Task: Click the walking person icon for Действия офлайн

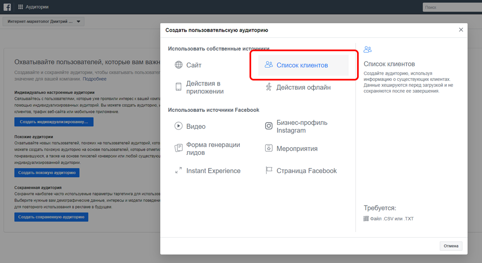Action: (x=268, y=87)
